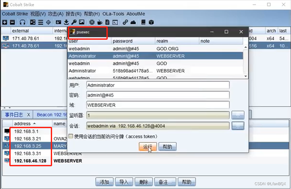
Task: Select credential row webadmin GOD.ORG
Action: [155, 49]
